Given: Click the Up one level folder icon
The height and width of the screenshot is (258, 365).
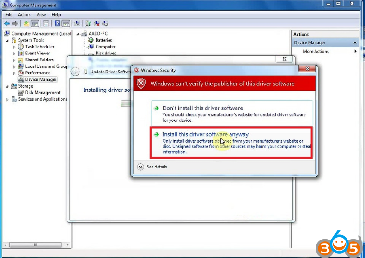Looking at the screenshot, I should (x=26, y=24).
